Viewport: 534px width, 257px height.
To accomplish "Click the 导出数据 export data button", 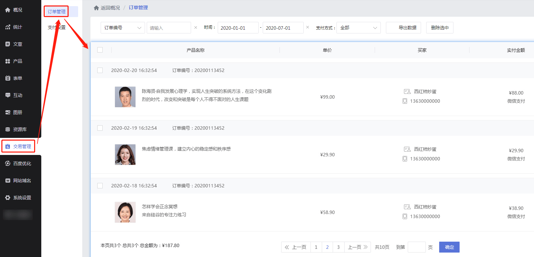I will click(403, 27).
